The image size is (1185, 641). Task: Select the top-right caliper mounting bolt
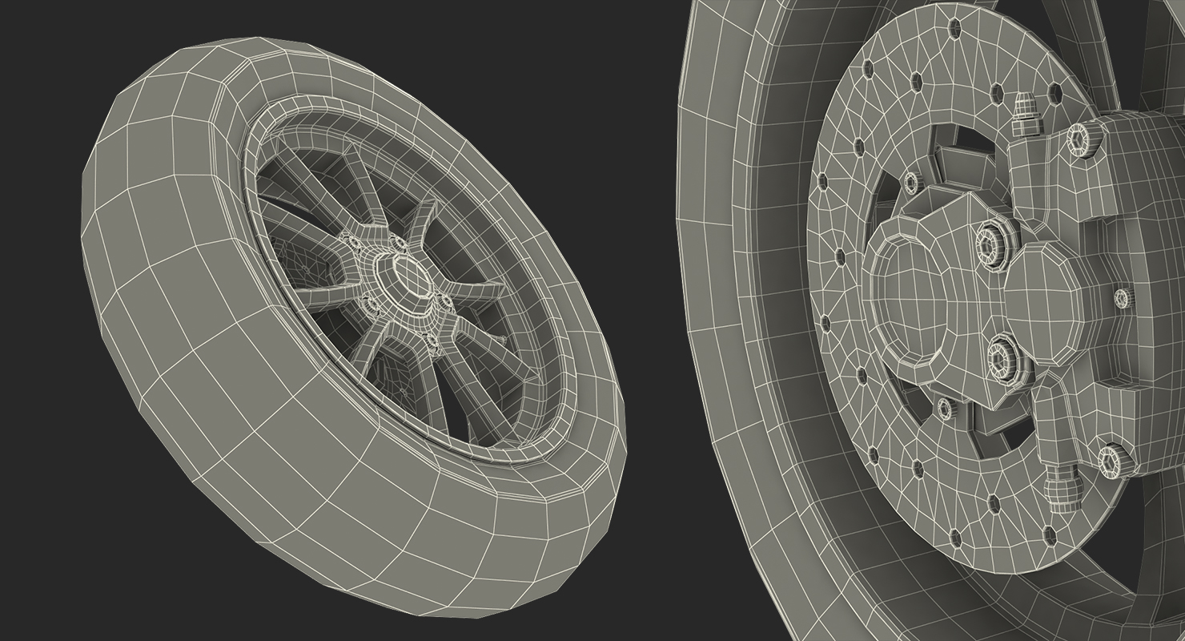pos(1080,139)
